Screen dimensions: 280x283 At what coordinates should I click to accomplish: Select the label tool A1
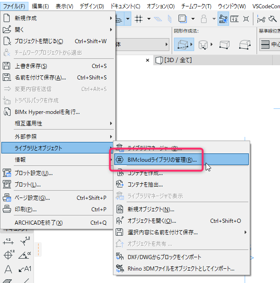coord(25,269)
